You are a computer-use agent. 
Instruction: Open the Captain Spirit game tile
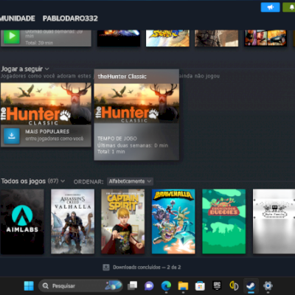pos(123,221)
